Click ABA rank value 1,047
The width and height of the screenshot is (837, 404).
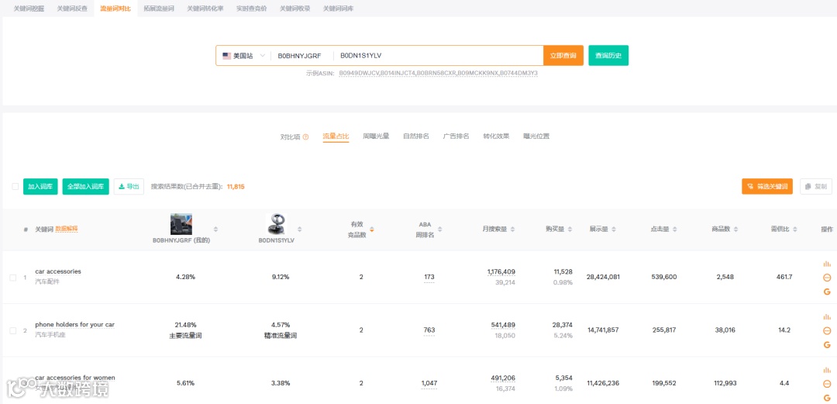pyautogui.click(x=429, y=383)
